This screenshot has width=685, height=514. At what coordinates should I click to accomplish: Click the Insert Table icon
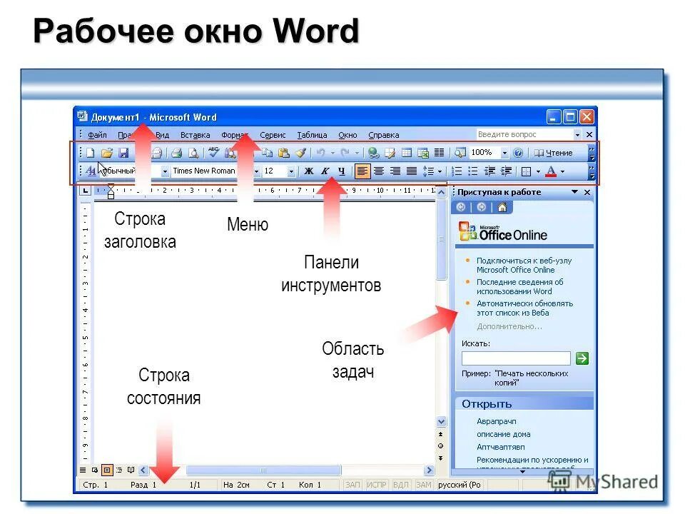tap(407, 153)
